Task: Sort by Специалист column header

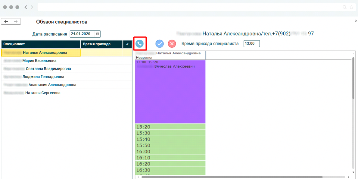Action: point(41,44)
